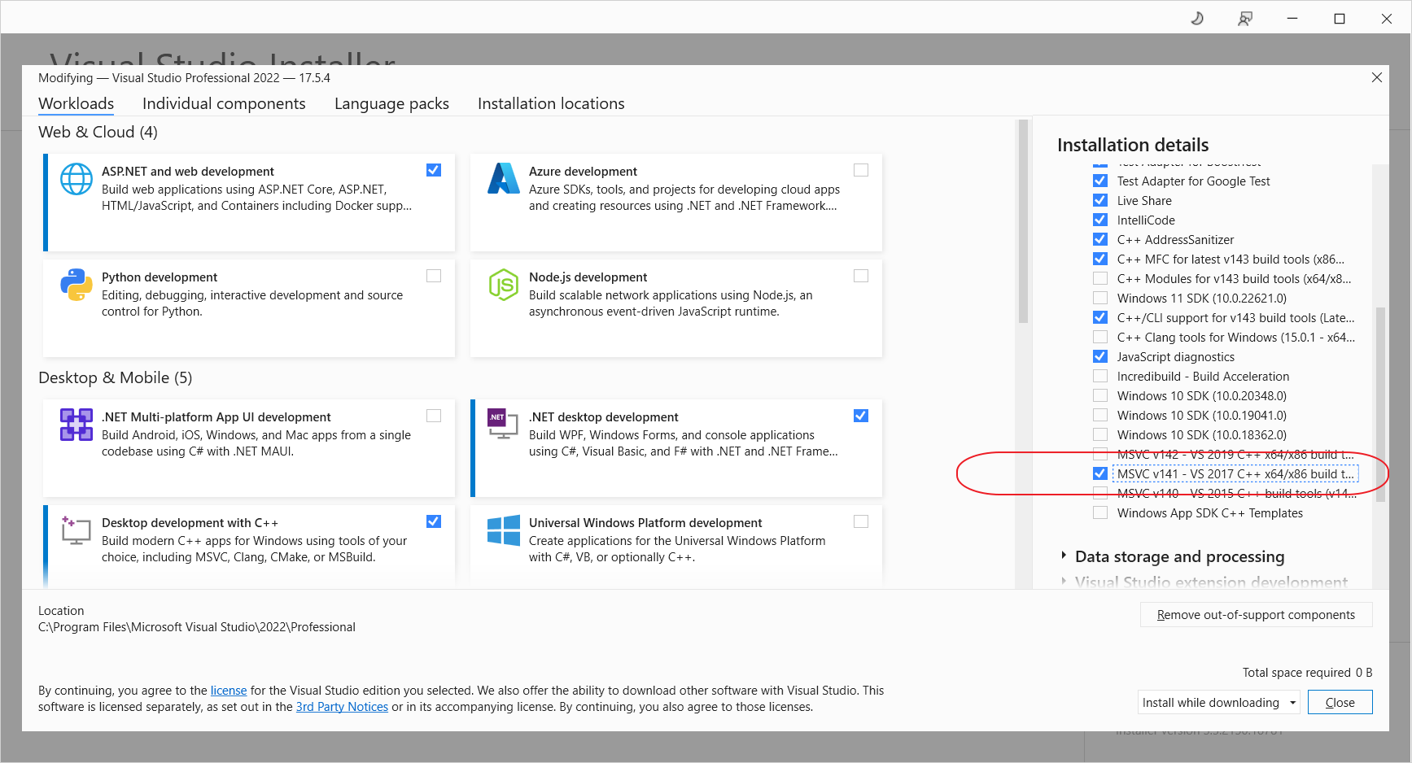
Task: Toggle dark theme moon icon in title bar
Action: coord(1197,18)
